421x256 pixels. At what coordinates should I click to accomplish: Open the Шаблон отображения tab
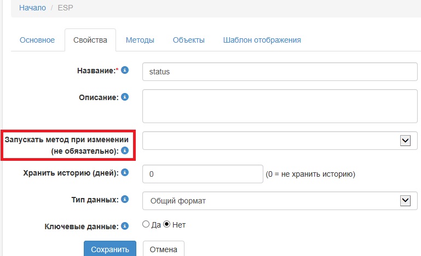click(x=262, y=40)
